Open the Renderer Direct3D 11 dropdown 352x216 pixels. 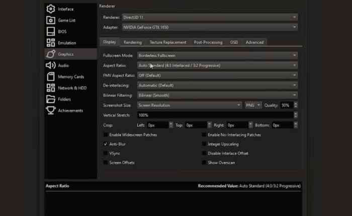(210, 17)
